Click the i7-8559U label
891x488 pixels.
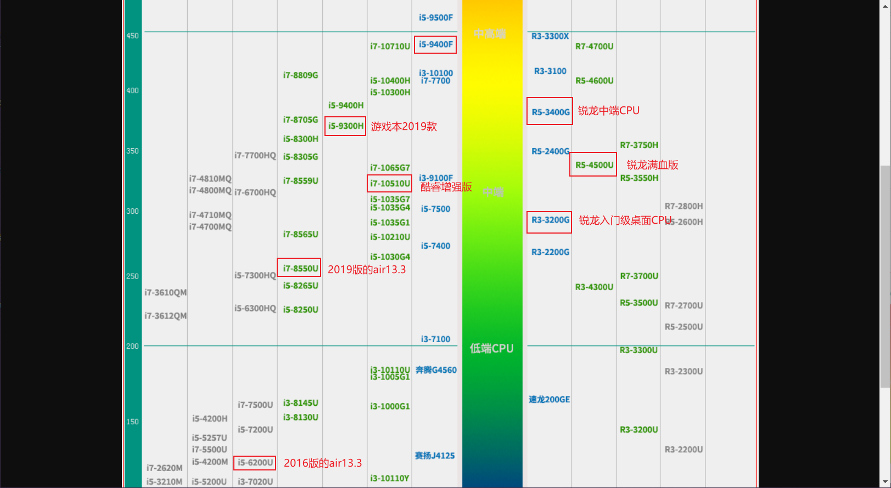pyautogui.click(x=300, y=180)
